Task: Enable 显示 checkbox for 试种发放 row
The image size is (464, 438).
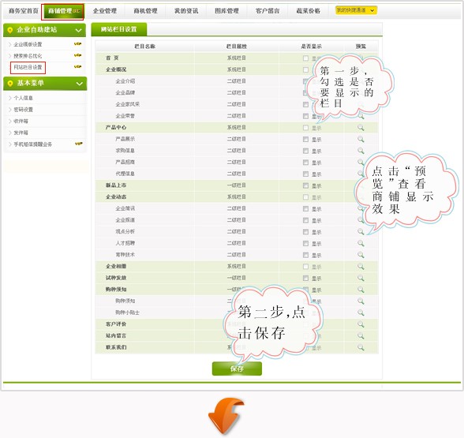Action: (305, 278)
